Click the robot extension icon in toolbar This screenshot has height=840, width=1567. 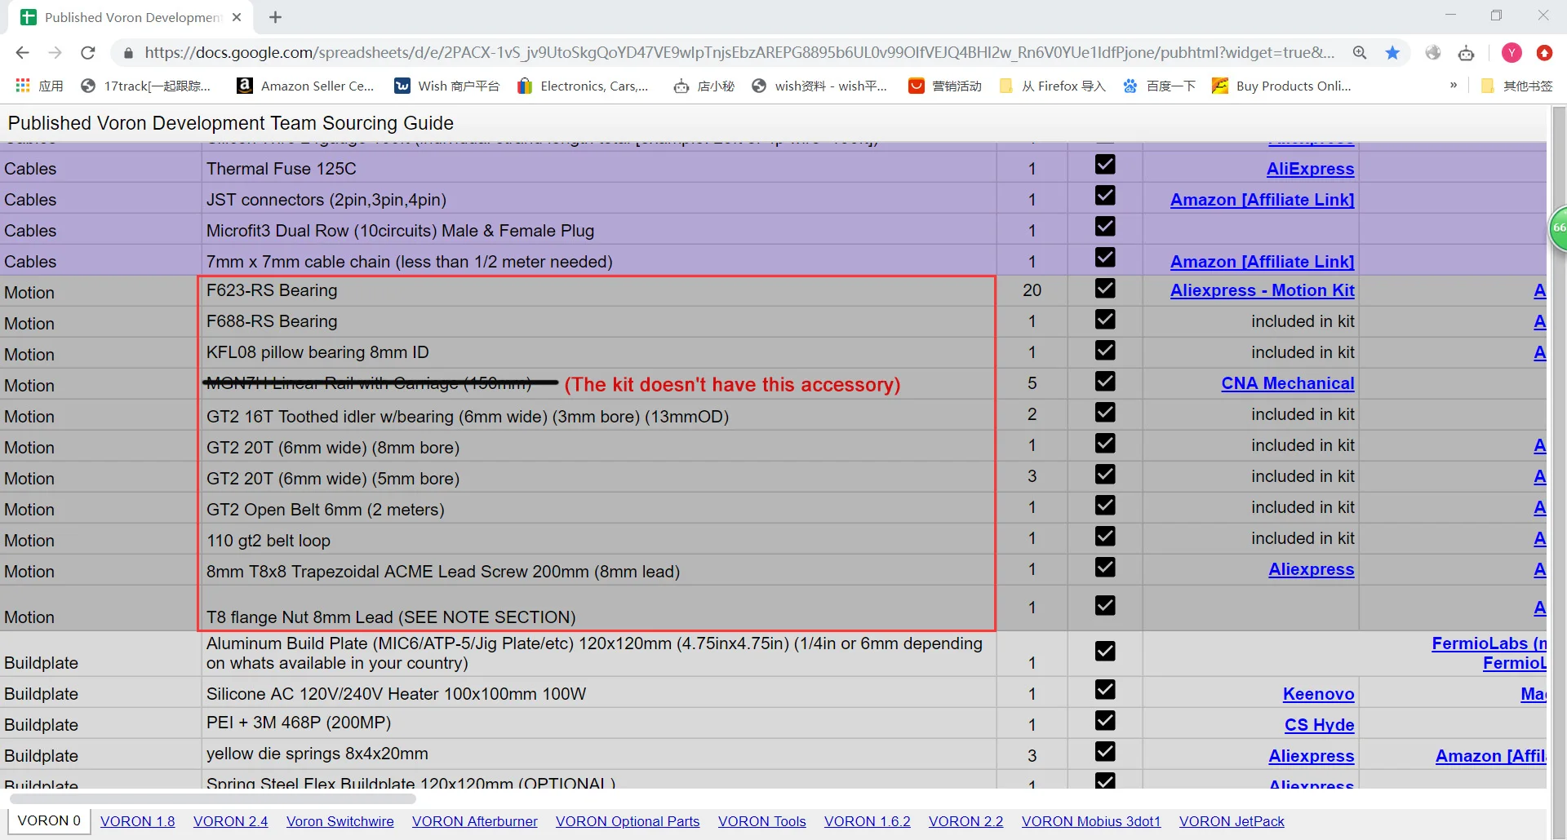coord(1467,53)
